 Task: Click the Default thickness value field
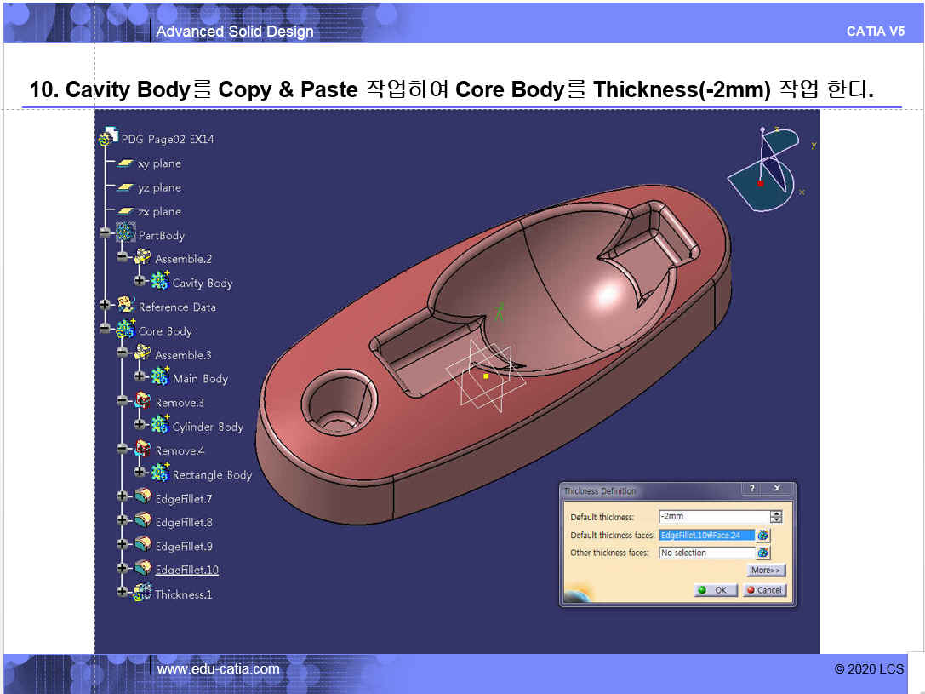pos(713,517)
